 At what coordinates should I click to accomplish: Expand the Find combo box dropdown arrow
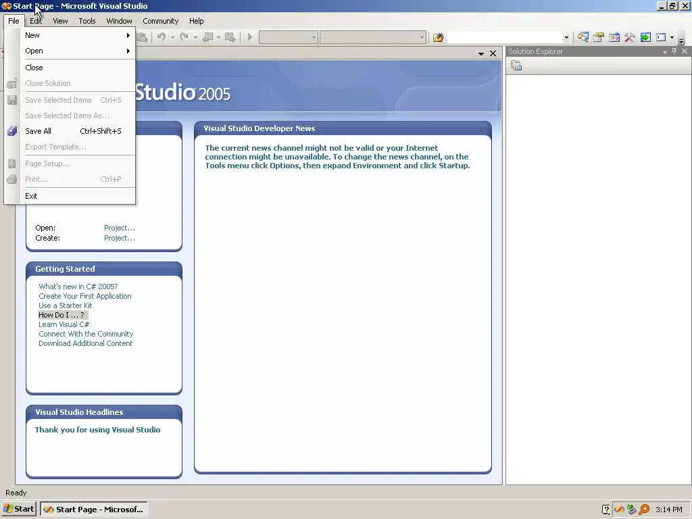567,38
